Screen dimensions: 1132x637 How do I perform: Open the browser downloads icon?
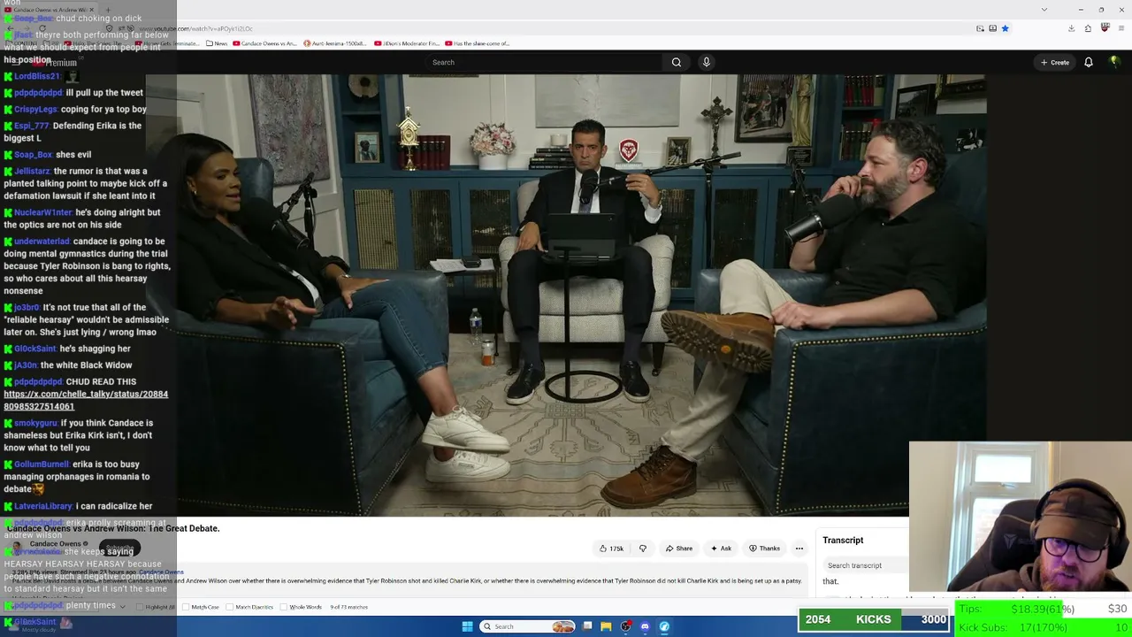tap(1071, 28)
